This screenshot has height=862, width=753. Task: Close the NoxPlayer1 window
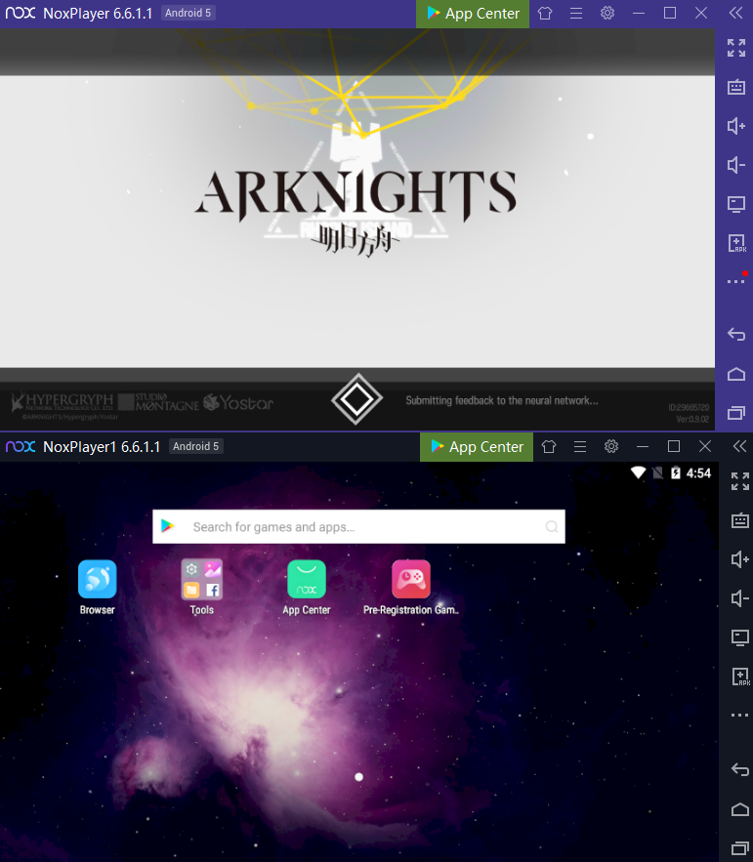705,446
